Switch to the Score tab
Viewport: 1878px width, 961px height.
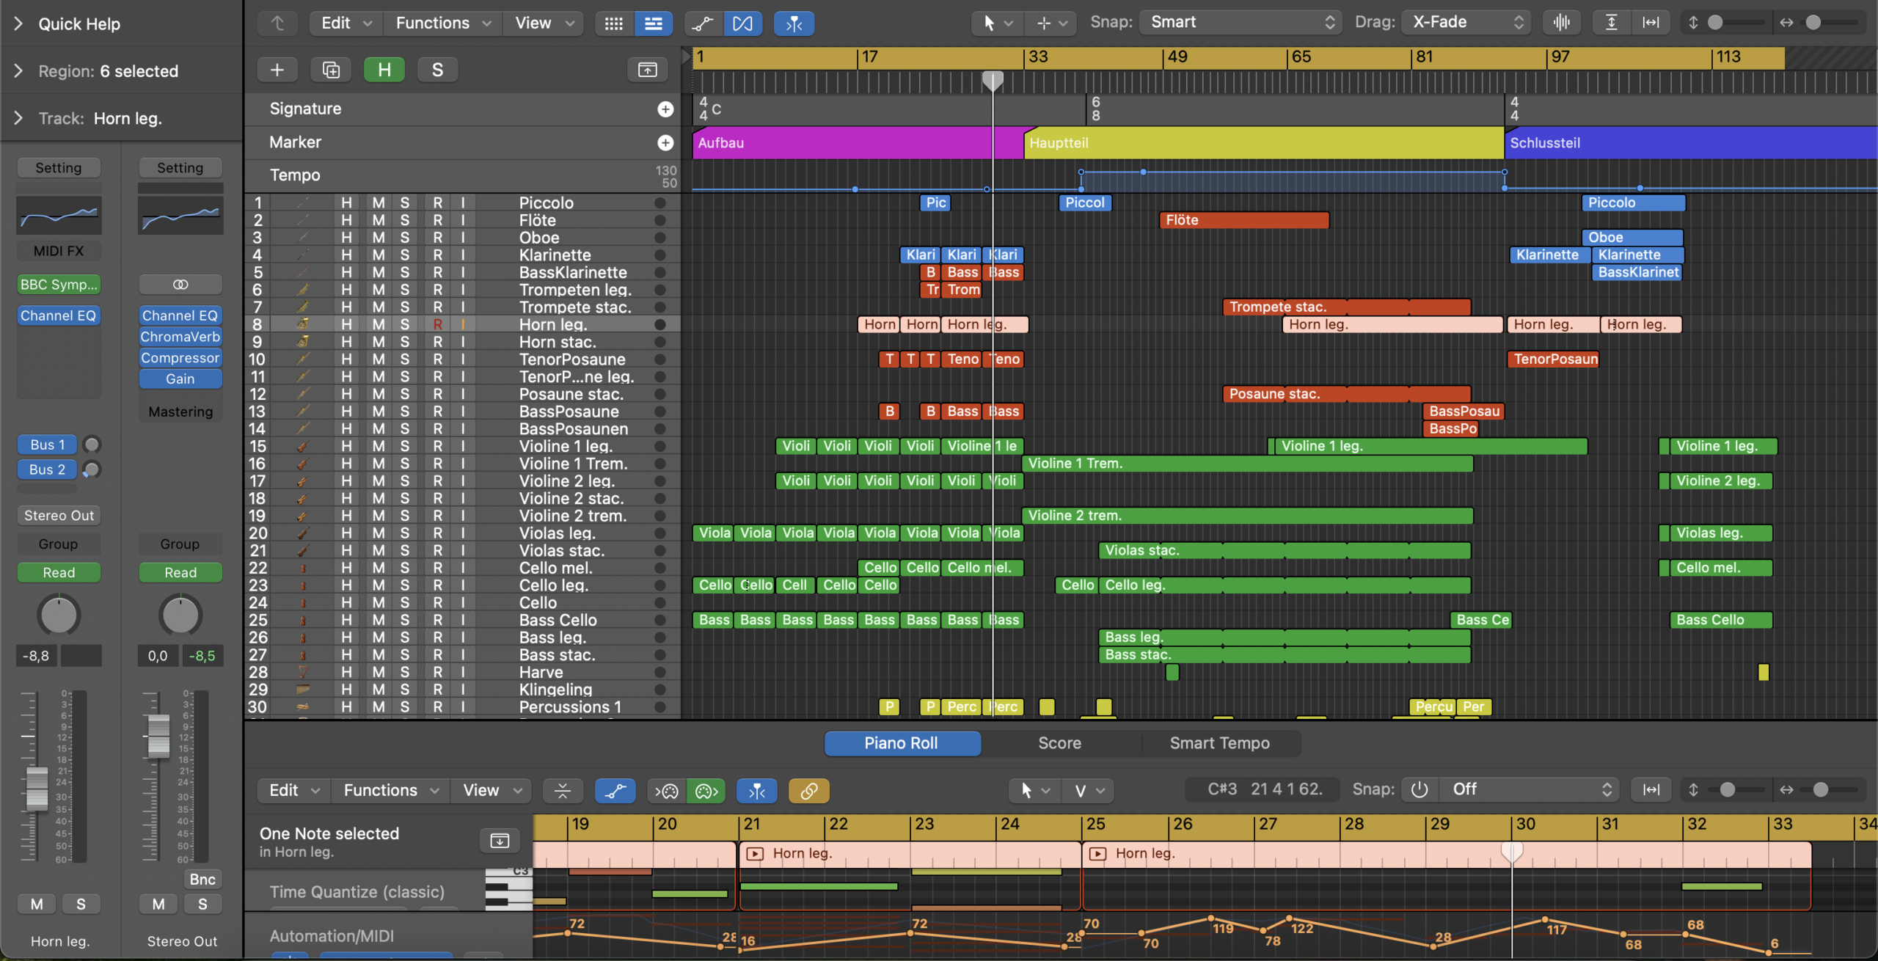click(1059, 743)
